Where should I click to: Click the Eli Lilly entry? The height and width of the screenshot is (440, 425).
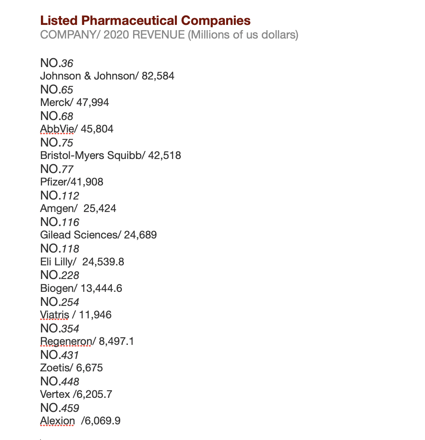(x=82, y=262)
